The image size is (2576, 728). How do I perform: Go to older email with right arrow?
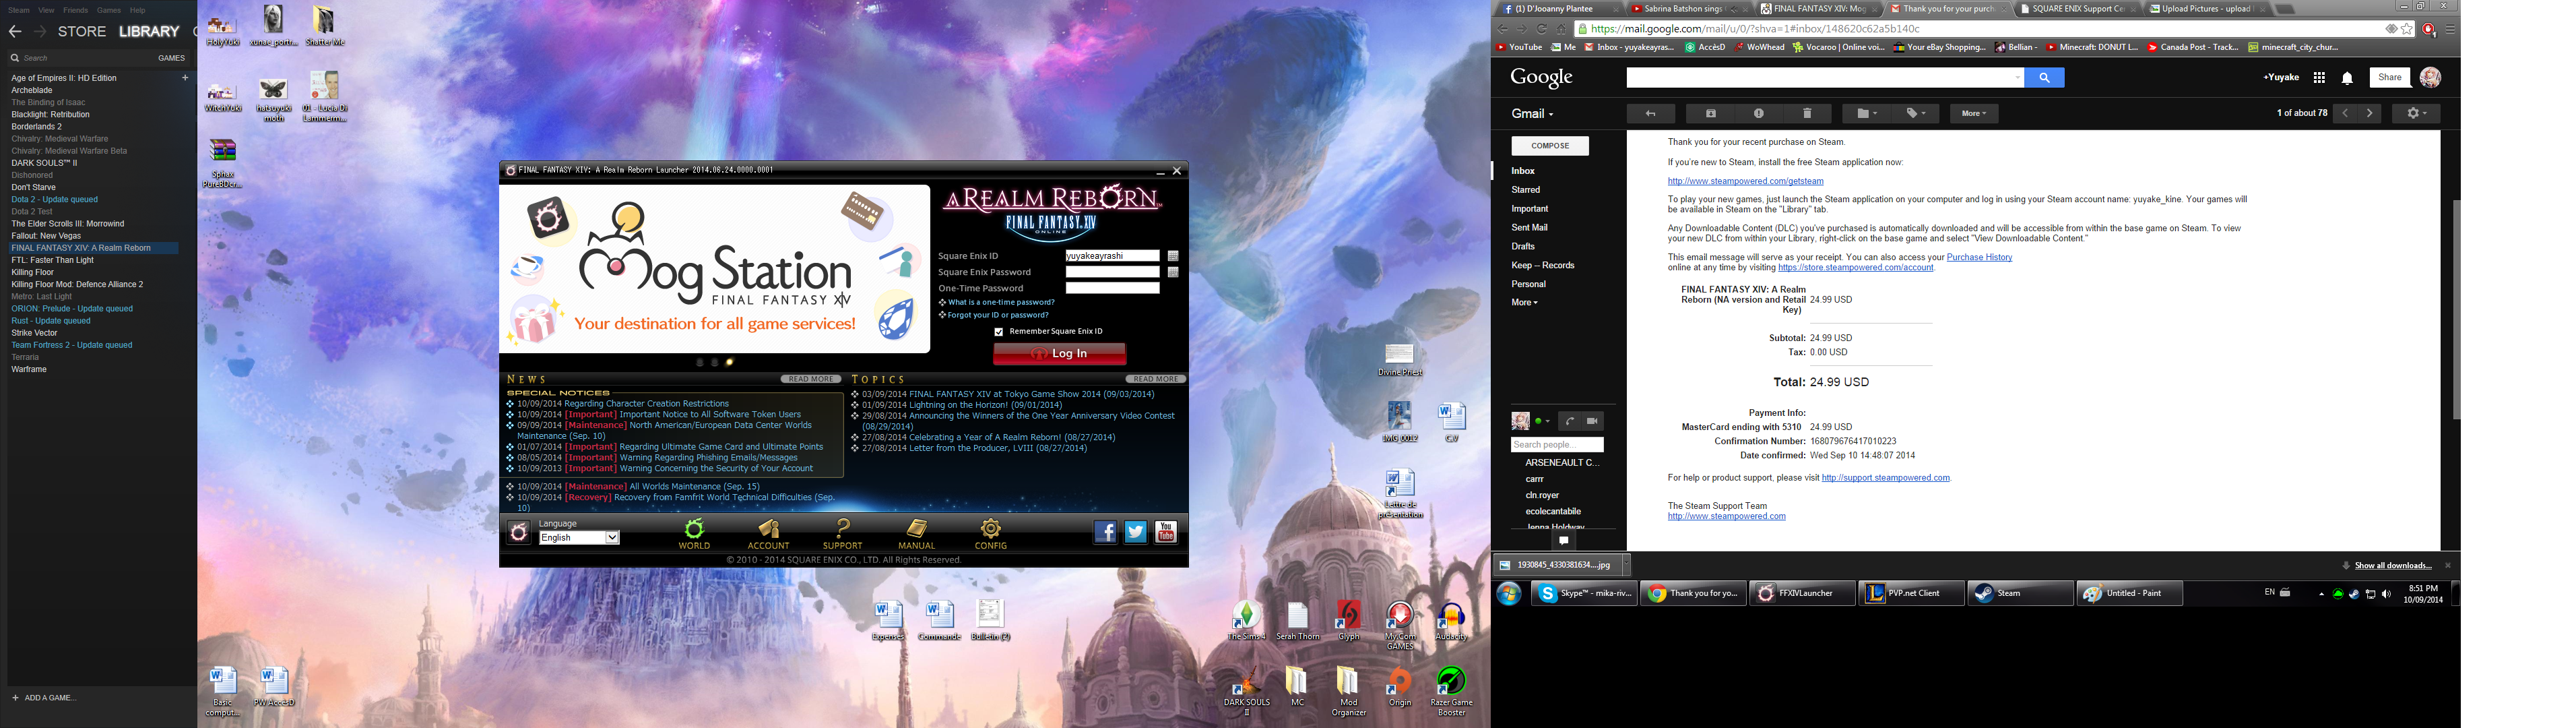click(x=2369, y=113)
